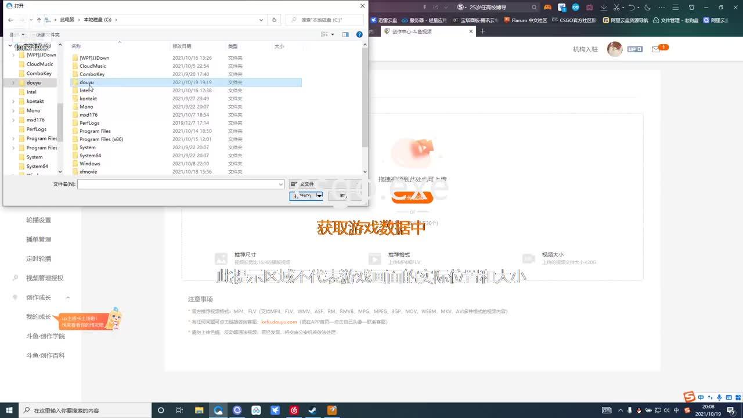Open 轮播设置 in the sidebar
Image resolution: width=743 pixels, height=418 pixels.
point(39,220)
